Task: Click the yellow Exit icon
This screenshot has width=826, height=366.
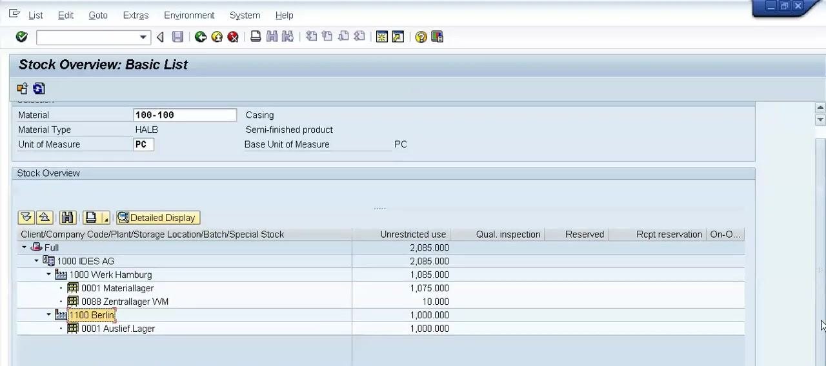Action: click(x=217, y=37)
